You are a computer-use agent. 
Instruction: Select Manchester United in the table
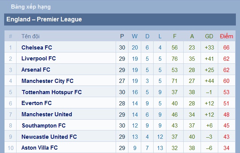click(x=47, y=114)
